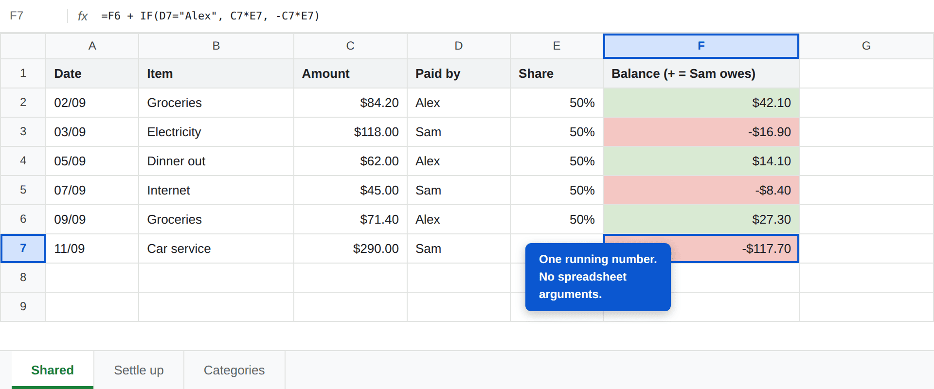The height and width of the screenshot is (389, 934).
Task: Select row 8 header
Action: (x=23, y=278)
